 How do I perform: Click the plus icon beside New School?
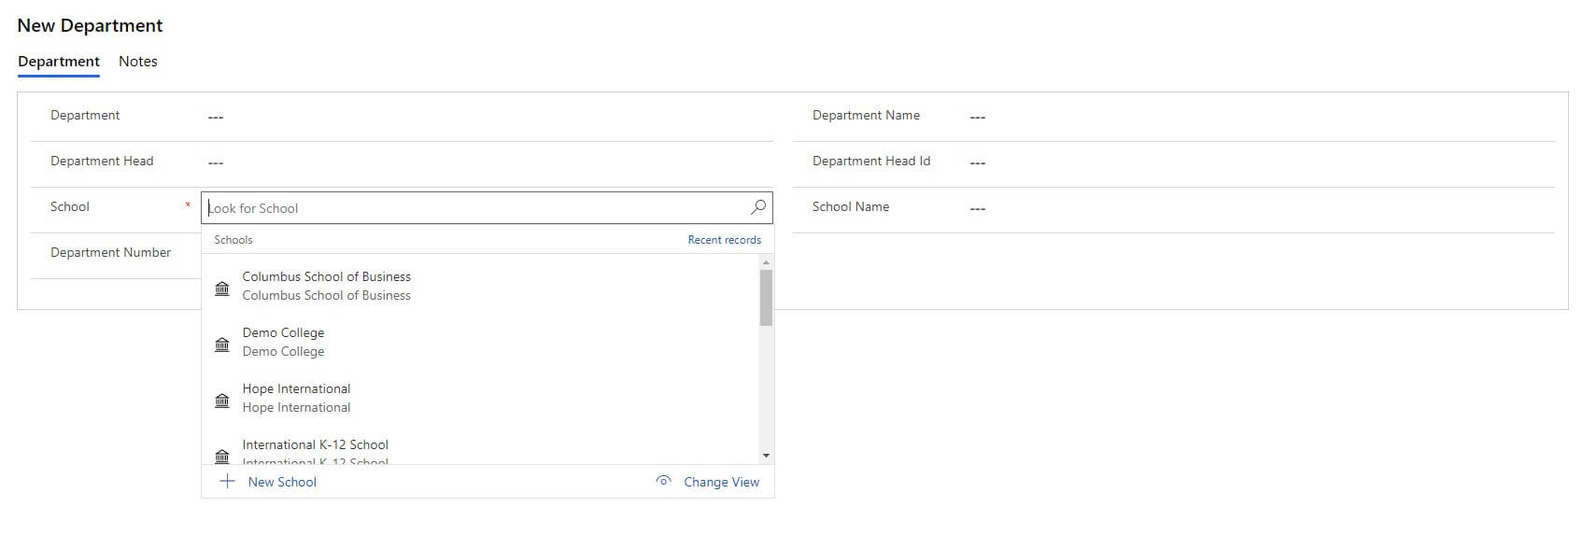point(227,482)
